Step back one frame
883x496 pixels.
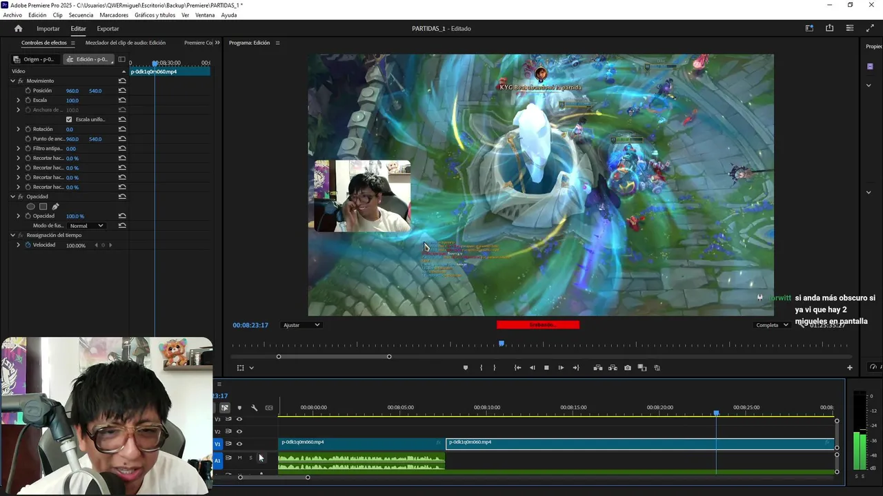tap(532, 368)
